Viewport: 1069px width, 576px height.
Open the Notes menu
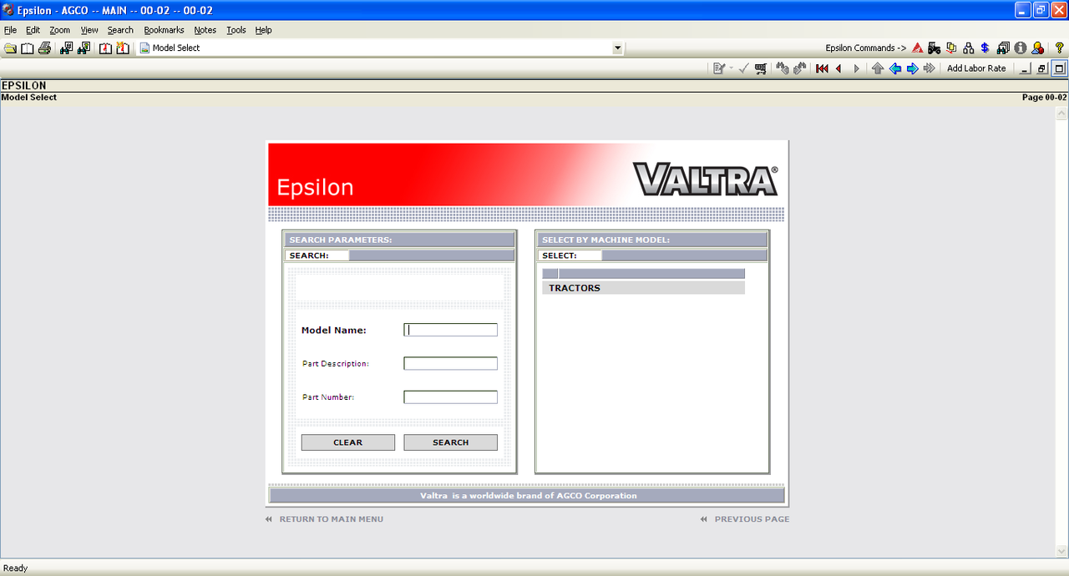coord(205,30)
